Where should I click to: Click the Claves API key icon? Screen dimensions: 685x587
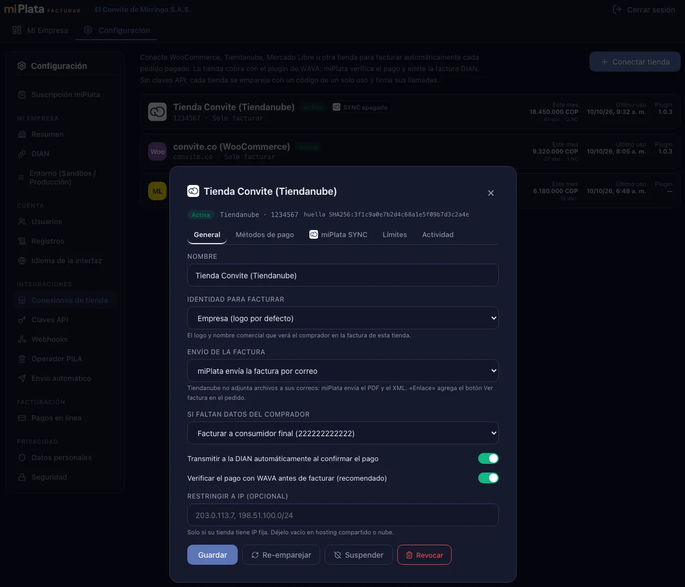22,320
